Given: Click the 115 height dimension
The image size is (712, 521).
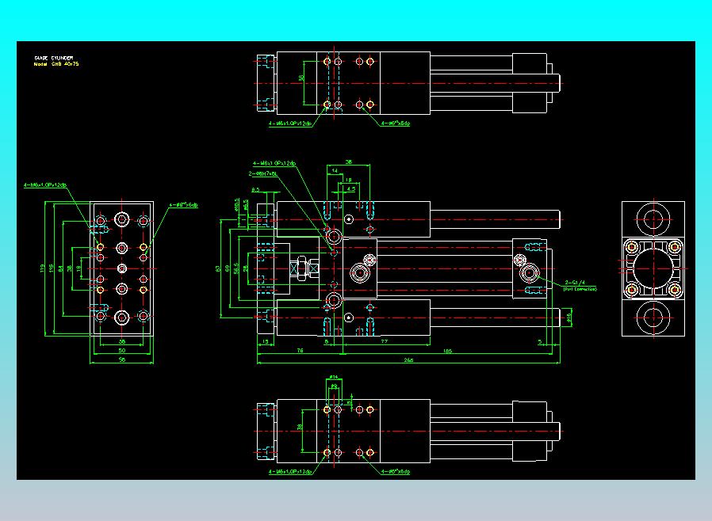Looking at the screenshot, I should [52, 268].
